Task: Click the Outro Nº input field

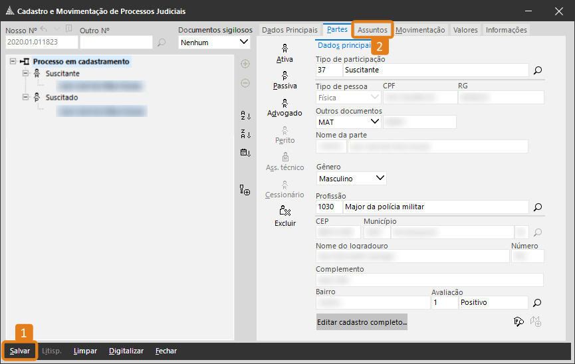Action: coord(116,43)
